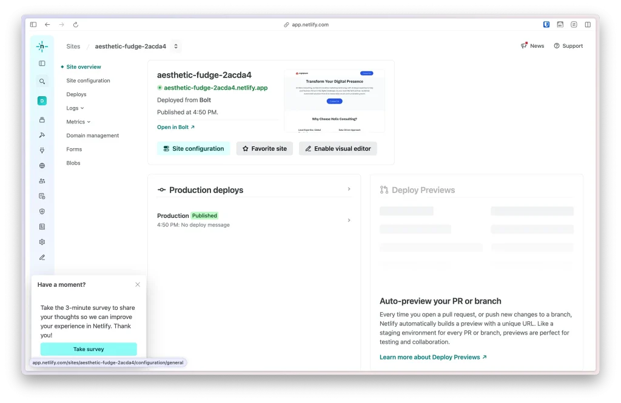Click Favorite site button
Viewport: 621px width, 403px height.
(264, 149)
